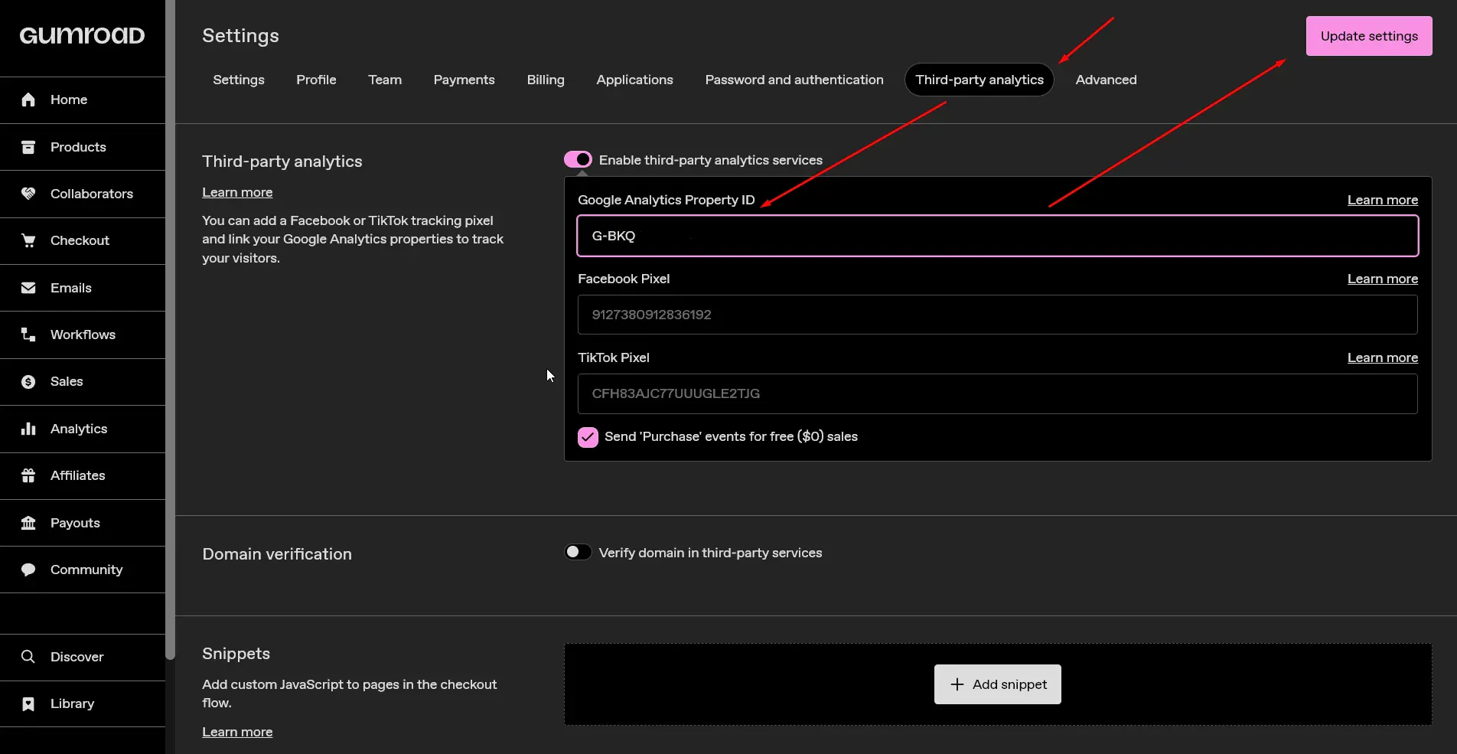Click the Affiliates gift icon
1457x754 pixels.
(x=28, y=475)
